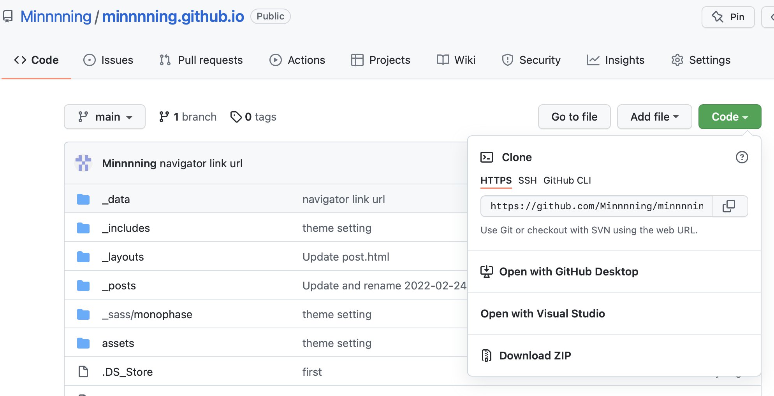The height and width of the screenshot is (396, 774).
Task: Open commit 'first' for .DS_Store
Action: coord(312,372)
